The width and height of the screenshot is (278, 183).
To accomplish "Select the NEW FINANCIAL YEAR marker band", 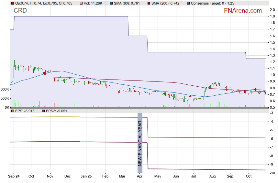I will pyautogui.click(x=140, y=143).
